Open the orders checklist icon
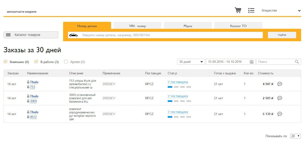Screen dimensions: 304x147 (x=251, y=10)
